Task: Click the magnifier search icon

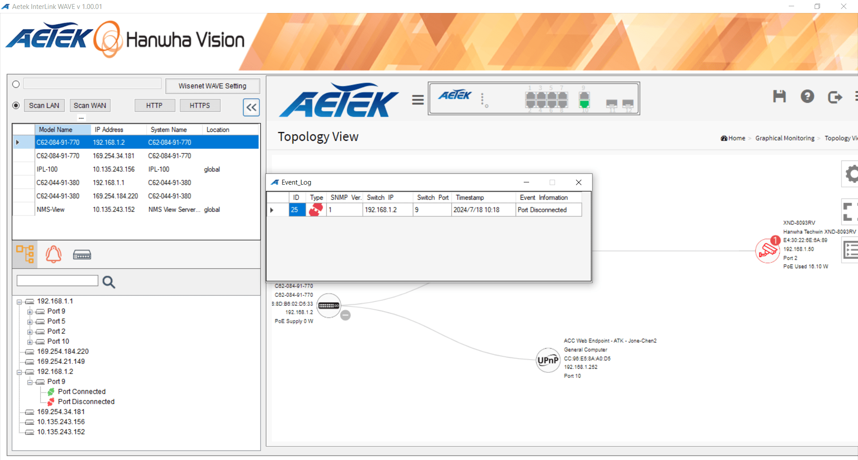Action: click(x=109, y=282)
